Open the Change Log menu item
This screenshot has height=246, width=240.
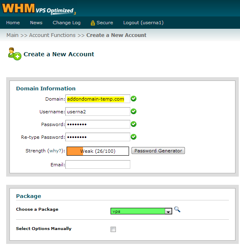click(x=67, y=23)
